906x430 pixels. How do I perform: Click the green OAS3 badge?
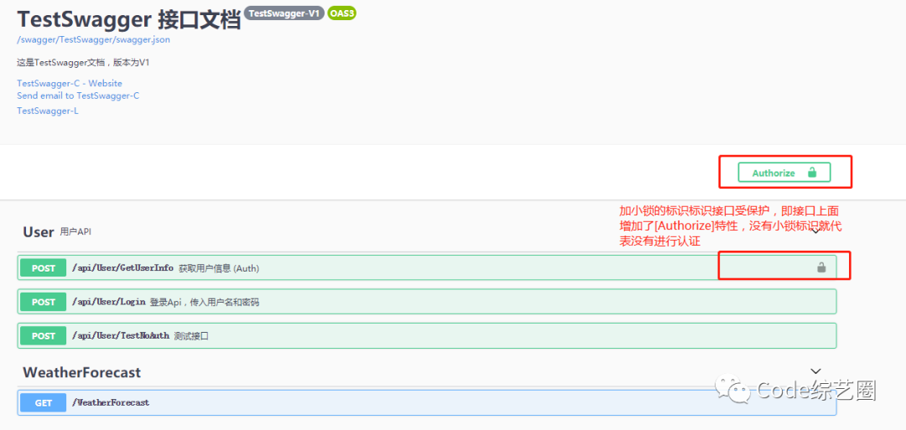click(x=342, y=13)
